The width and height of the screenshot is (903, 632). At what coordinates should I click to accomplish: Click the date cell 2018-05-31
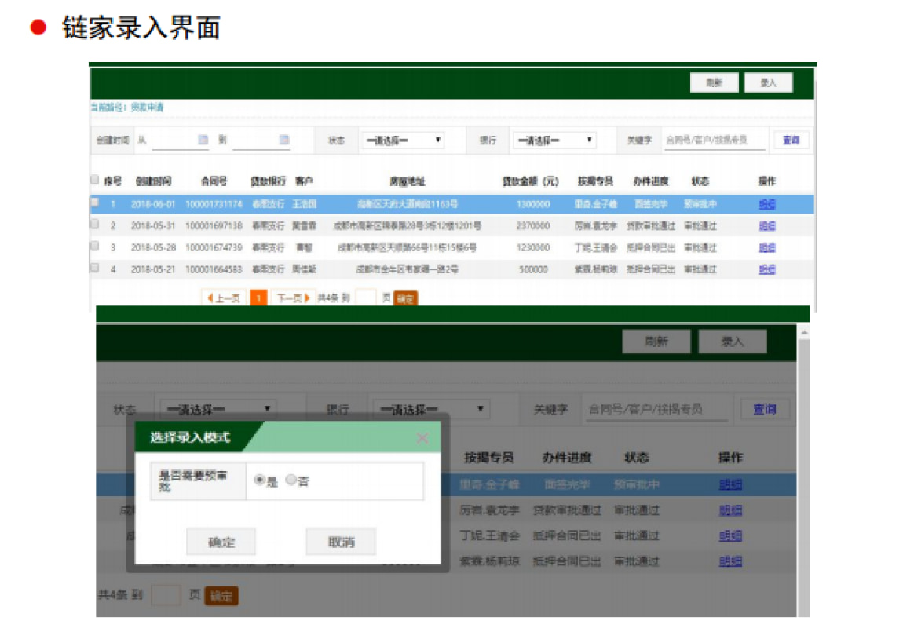pos(153,225)
